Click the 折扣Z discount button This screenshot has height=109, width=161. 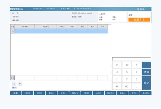click(39, 93)
